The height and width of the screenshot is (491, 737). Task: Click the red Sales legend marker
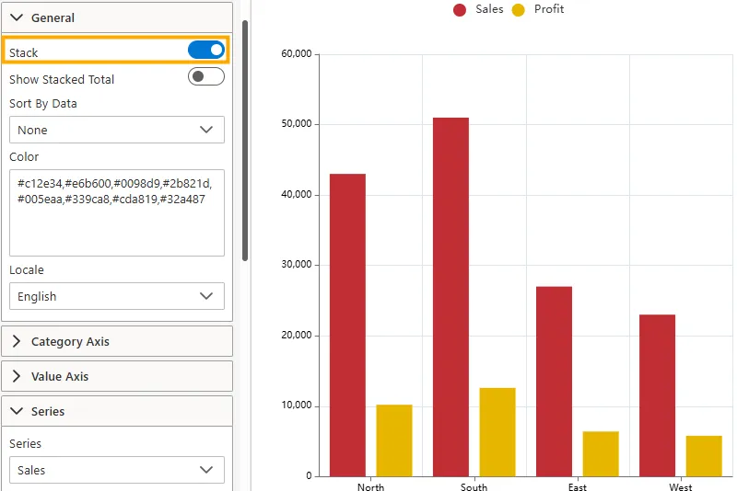pyautogui.click(x=460, y=10)
